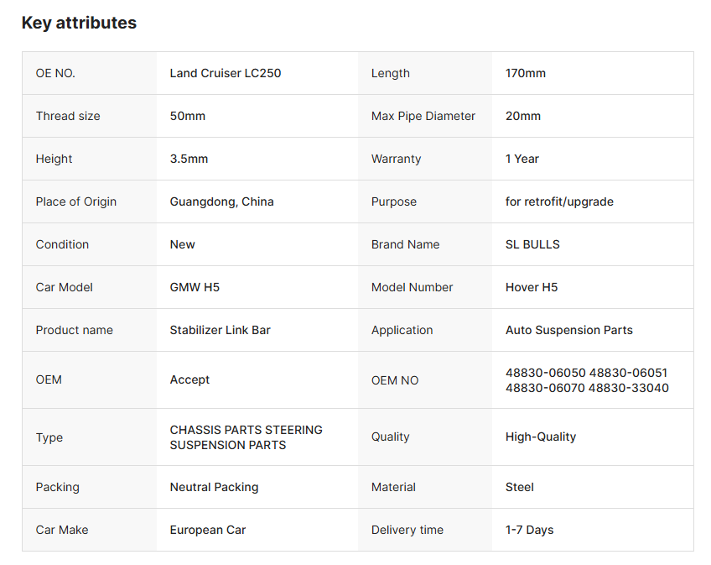
Task: Select the Hover H5 value
Action: click(x=532, y=287)
